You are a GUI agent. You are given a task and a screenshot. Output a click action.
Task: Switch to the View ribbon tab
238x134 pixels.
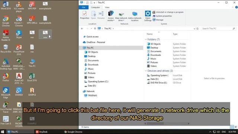107,7
